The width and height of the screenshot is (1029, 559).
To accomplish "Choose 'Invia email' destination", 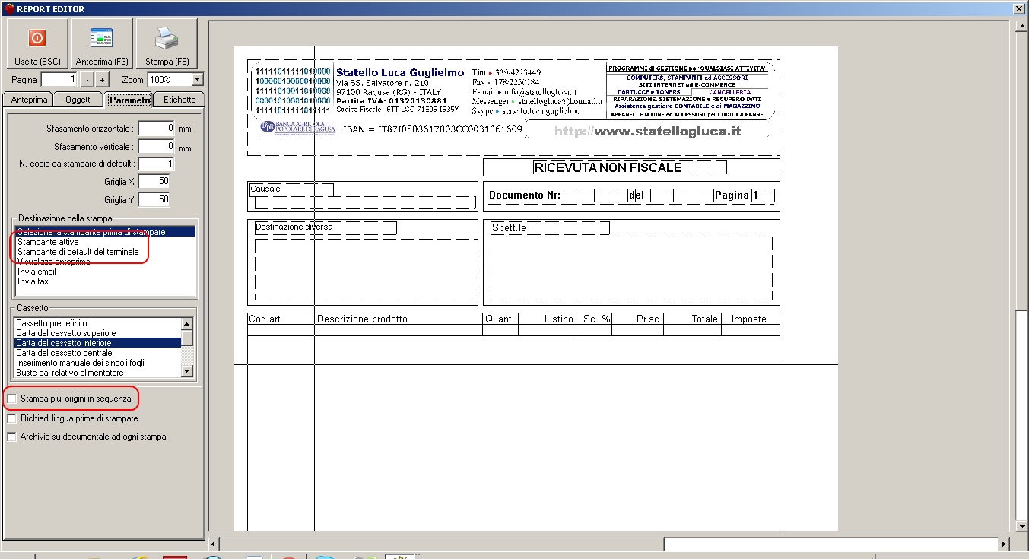I will pyautogui.click(x=105, y=272).
